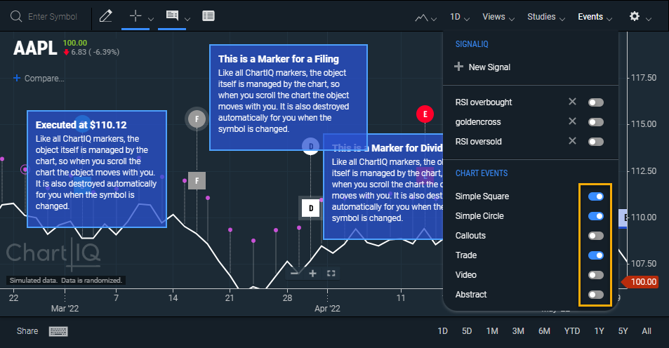Set chart range to 3M
This screenshot has height=348, width=669.
[518, 331]
